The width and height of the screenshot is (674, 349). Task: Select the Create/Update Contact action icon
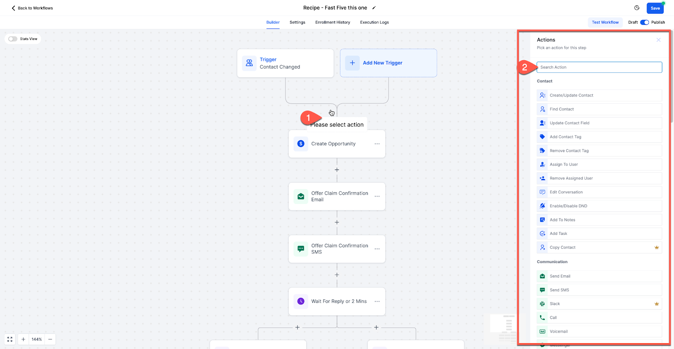543,95
